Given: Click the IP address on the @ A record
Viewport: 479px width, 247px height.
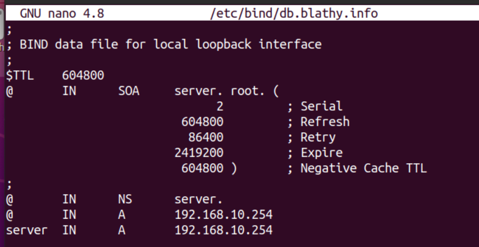Looking at the screenshot, I should [223, 214].
